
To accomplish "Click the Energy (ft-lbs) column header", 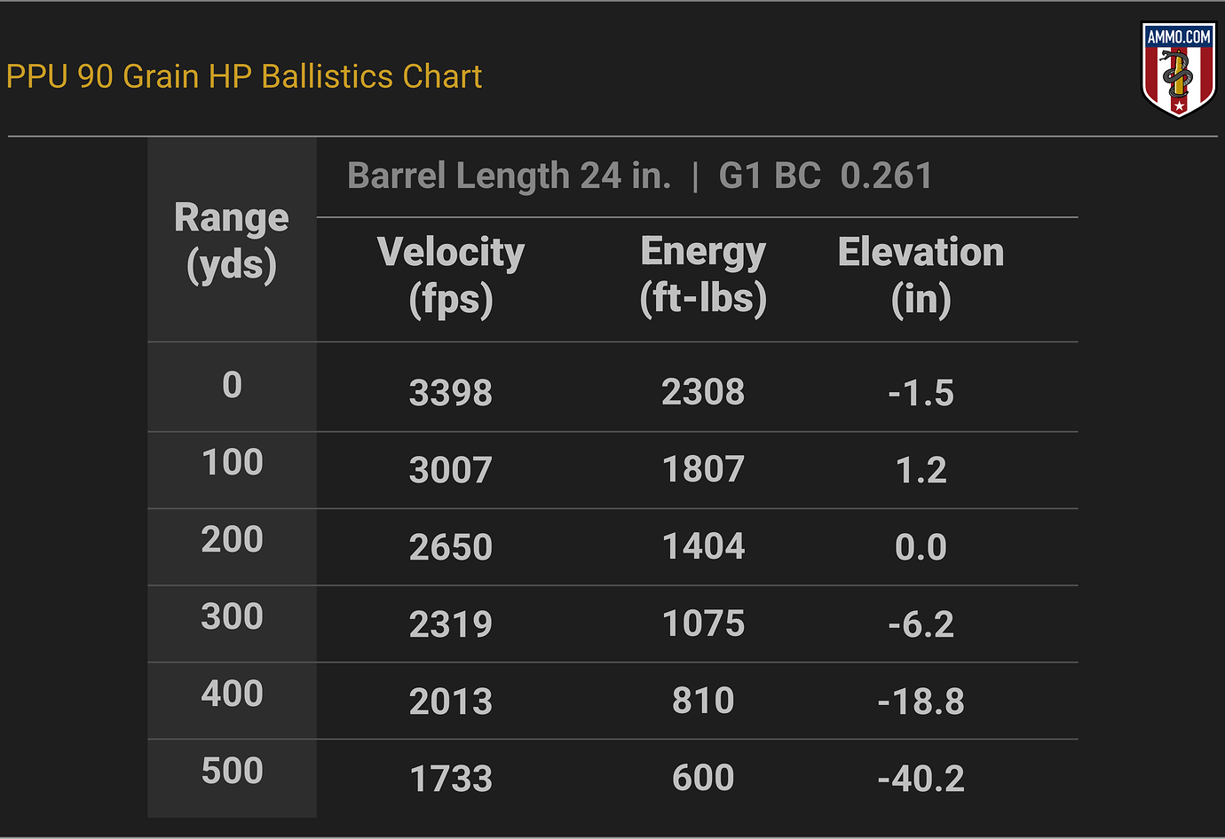I will 703,276.
